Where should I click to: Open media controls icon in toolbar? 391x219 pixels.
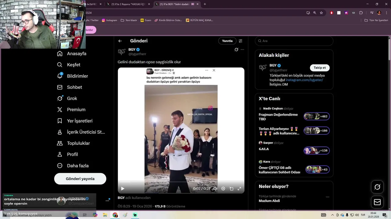[x=372, y=13]
